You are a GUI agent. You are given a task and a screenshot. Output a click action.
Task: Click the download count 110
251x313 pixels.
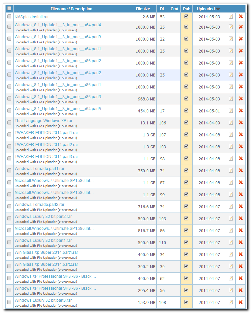[x=162, y=243]
